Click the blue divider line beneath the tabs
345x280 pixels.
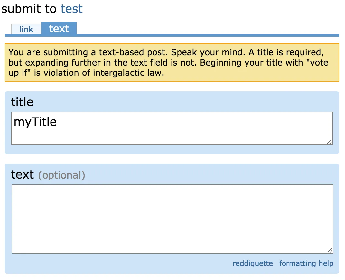point(172,35)
